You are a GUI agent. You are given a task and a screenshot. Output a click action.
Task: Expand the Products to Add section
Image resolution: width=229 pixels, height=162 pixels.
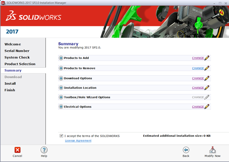(x=61, y=58)
